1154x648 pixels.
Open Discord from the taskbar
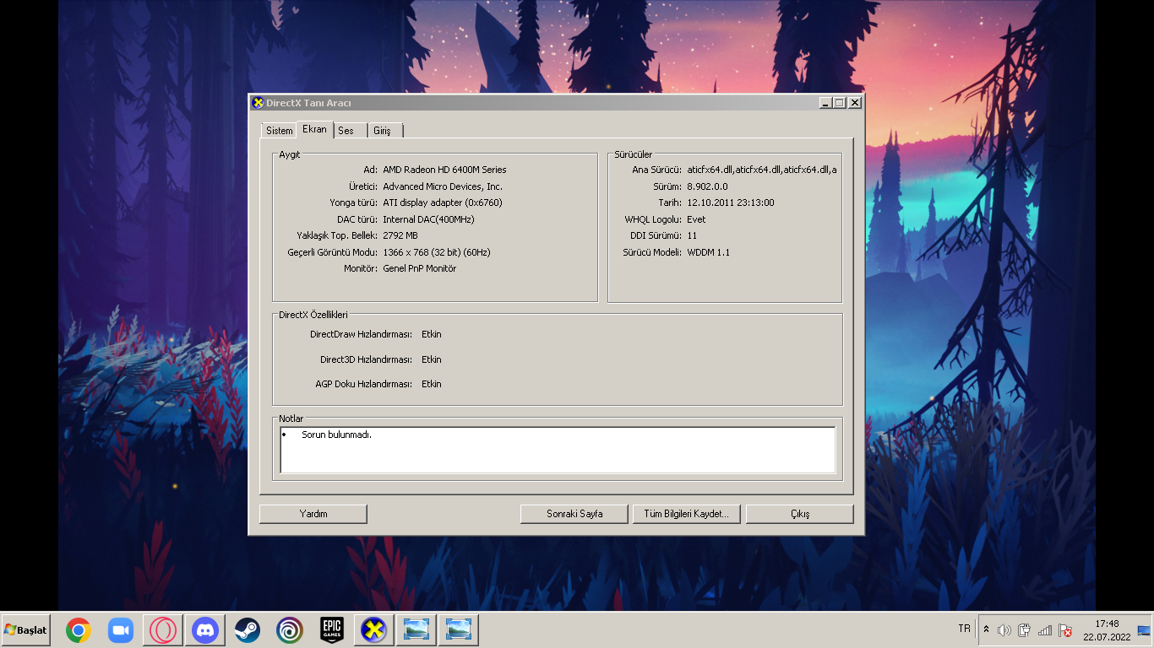[205, 630]
